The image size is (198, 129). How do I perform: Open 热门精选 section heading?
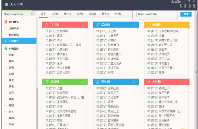(14, 22)
